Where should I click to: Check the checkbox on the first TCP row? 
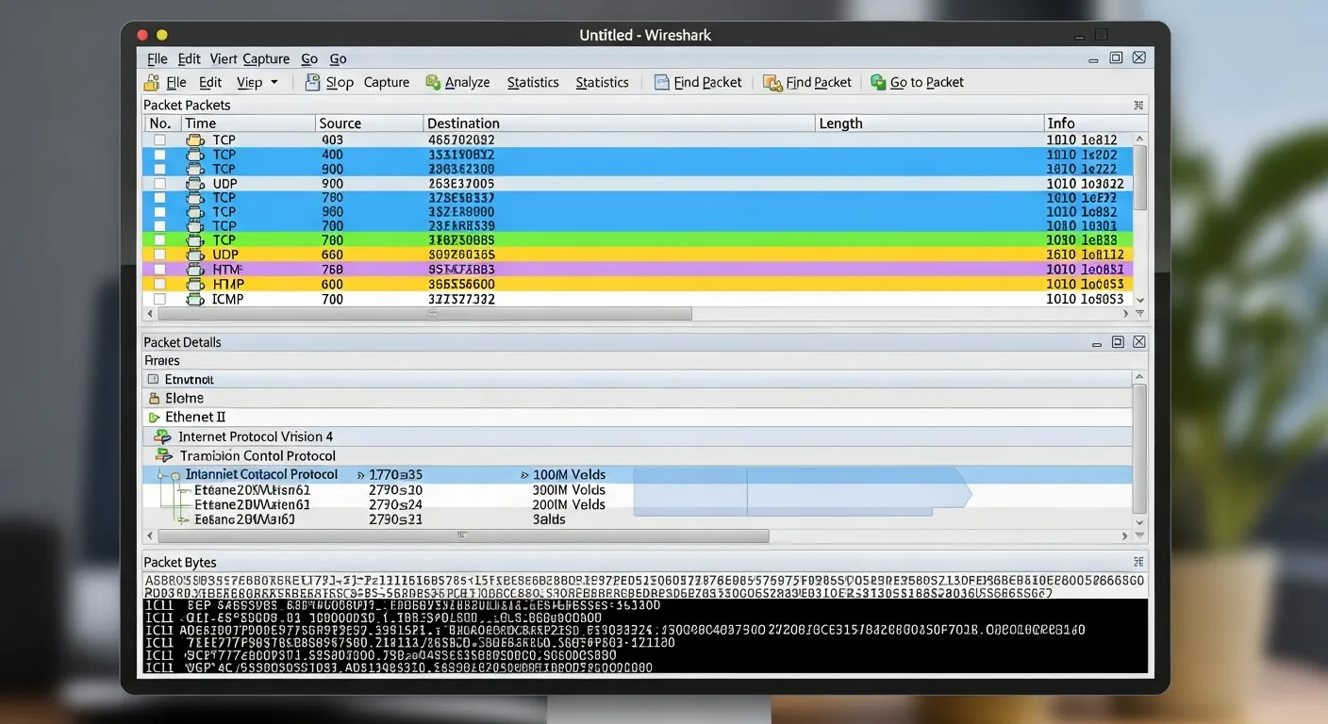[x=158, y=140]
